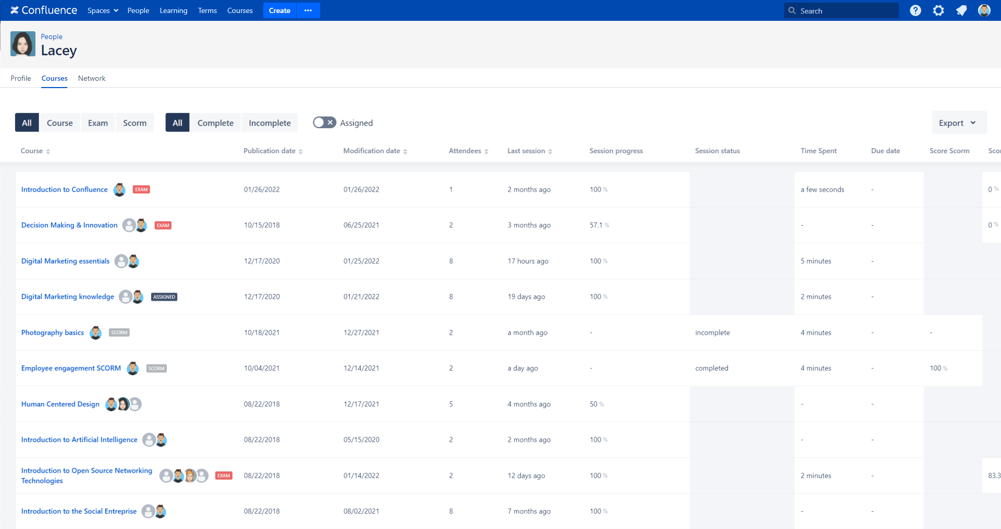Open the People breadcrumb link
The image size is (1001, 529).
pos(52,36)
